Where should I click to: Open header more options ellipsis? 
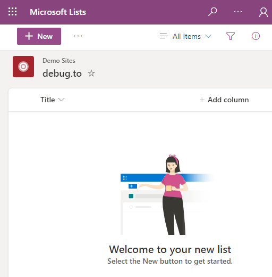tap(238, 12)
